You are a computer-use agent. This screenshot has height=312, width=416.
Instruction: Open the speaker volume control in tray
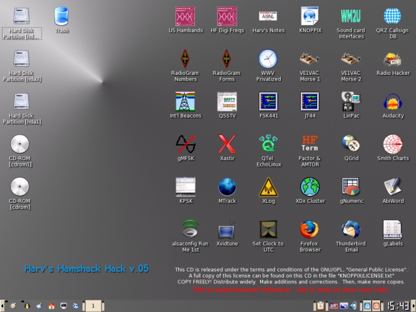(354, 306)
